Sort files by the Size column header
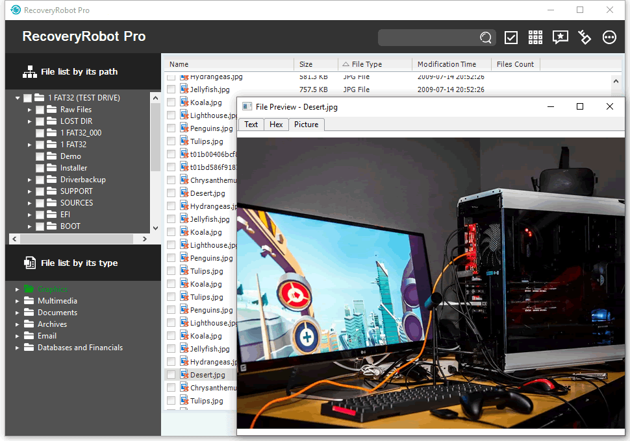630x441 pixels. (x=316, y=64)
